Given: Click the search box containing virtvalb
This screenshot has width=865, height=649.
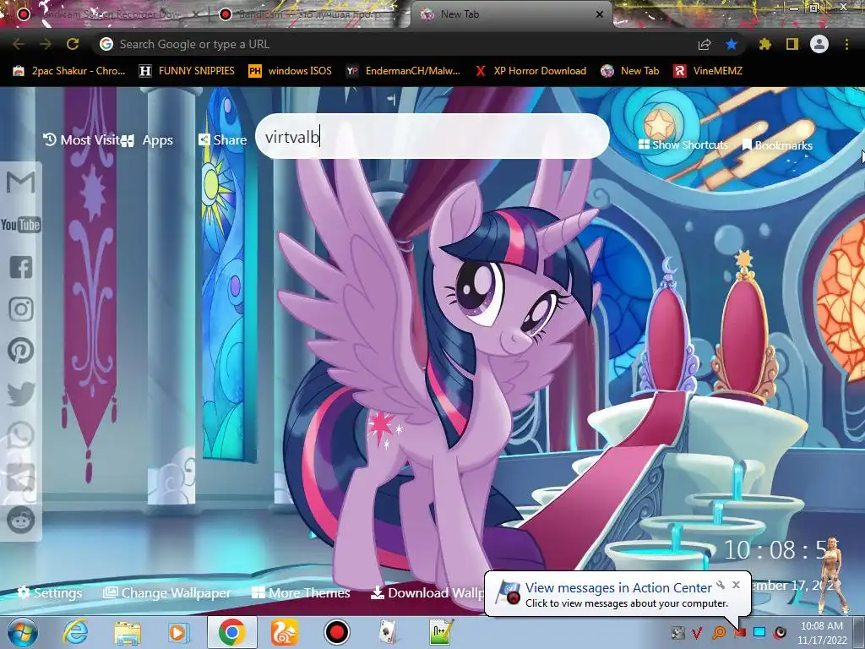Looking at the screenshot, I should tap(432, 136).
